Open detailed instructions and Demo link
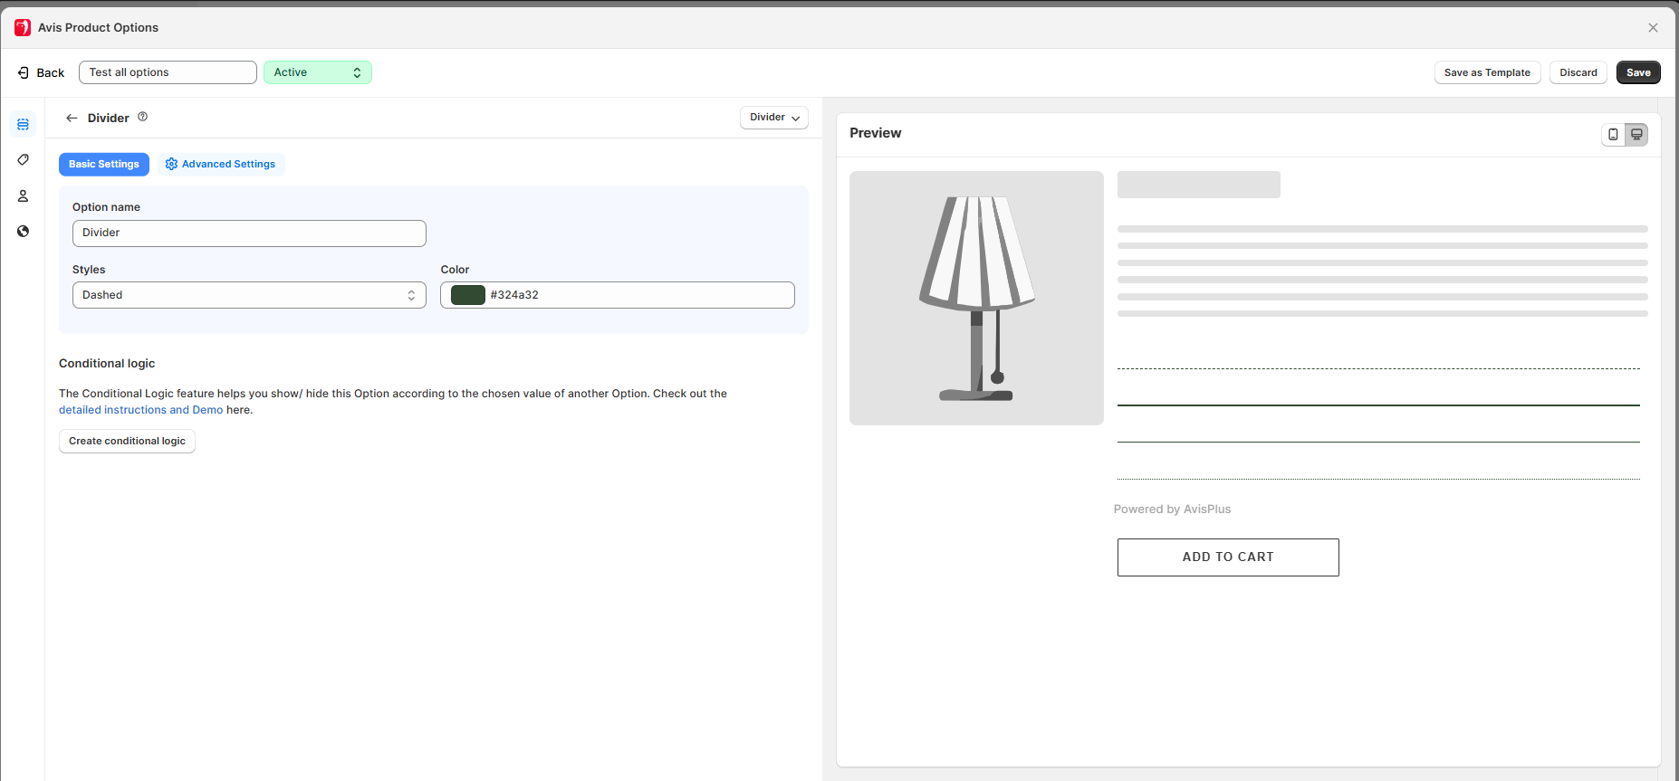This screenshot has width=1679, height=781. pyautogui.click(x=140, y=410)
